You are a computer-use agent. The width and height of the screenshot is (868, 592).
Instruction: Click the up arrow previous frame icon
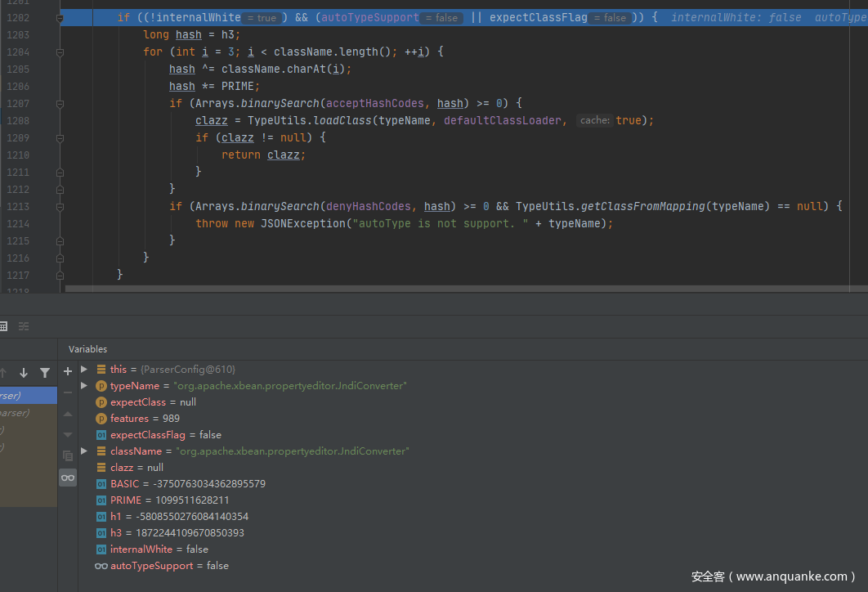3,373
